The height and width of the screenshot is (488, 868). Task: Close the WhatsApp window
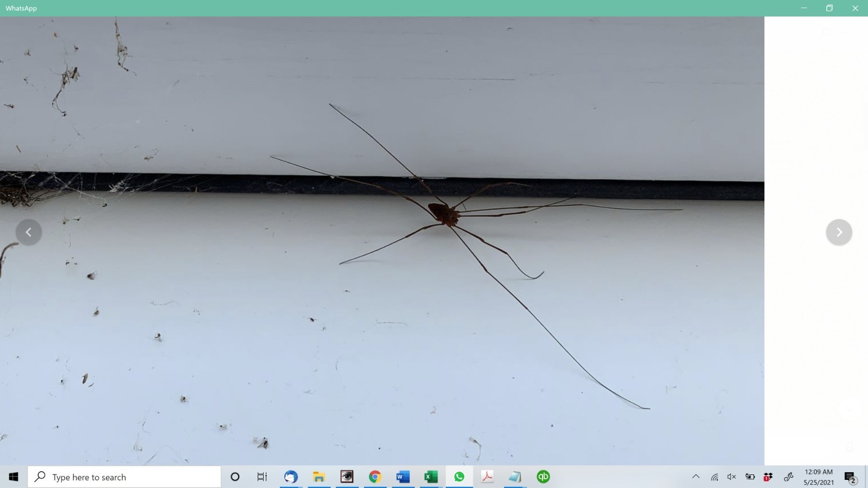point(855,8)
